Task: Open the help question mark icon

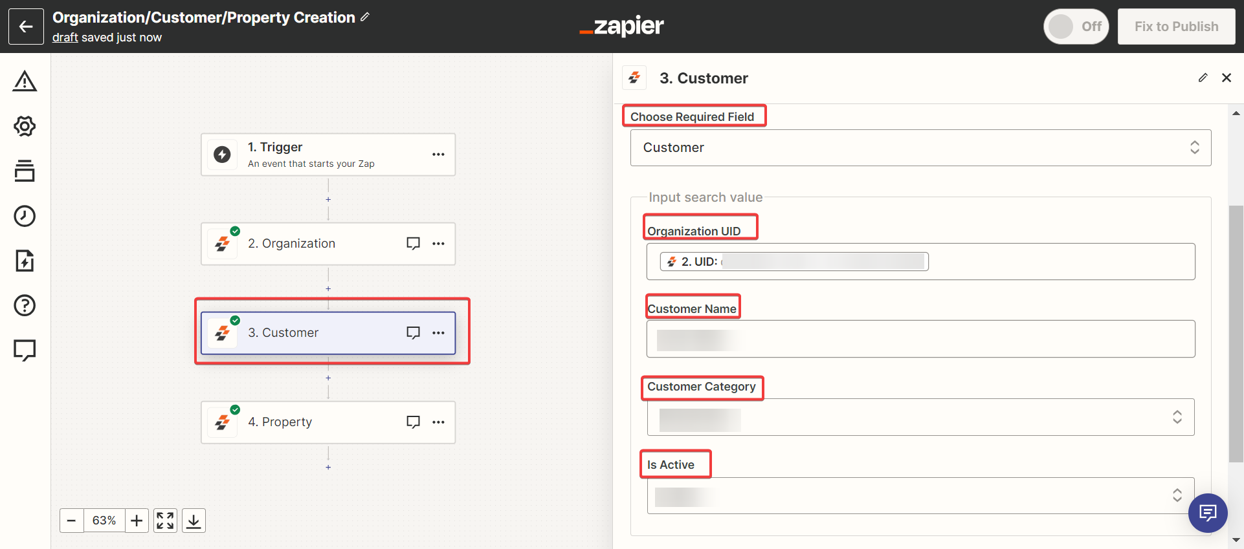Action: point(25,305)
